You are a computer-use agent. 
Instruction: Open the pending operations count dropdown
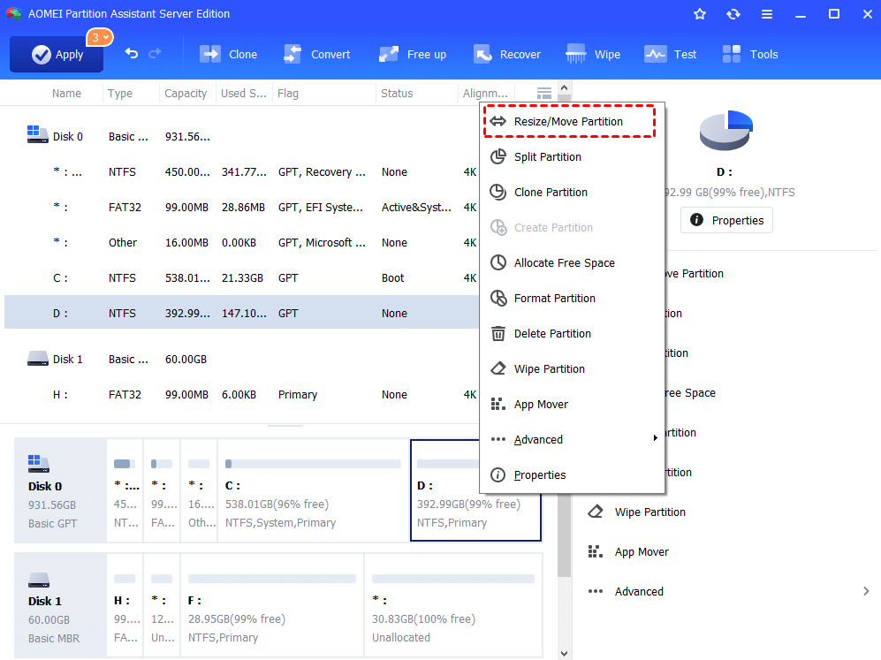click(100, 38)
